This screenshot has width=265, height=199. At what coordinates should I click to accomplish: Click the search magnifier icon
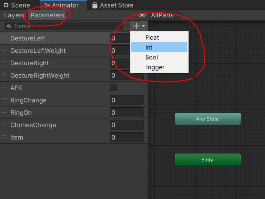[9, 26]
